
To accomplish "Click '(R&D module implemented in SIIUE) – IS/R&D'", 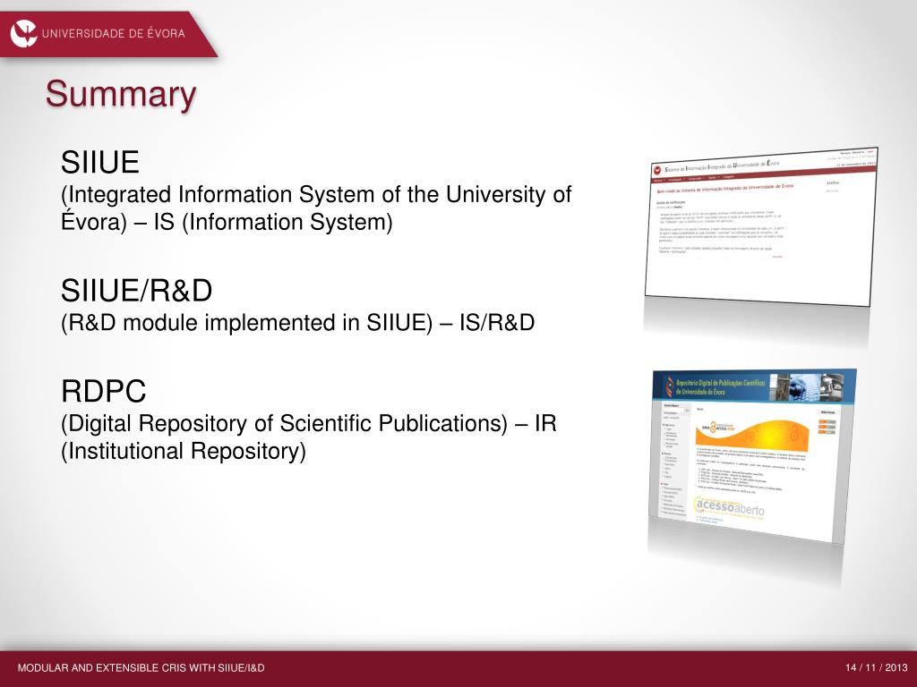I will [297, 322].
